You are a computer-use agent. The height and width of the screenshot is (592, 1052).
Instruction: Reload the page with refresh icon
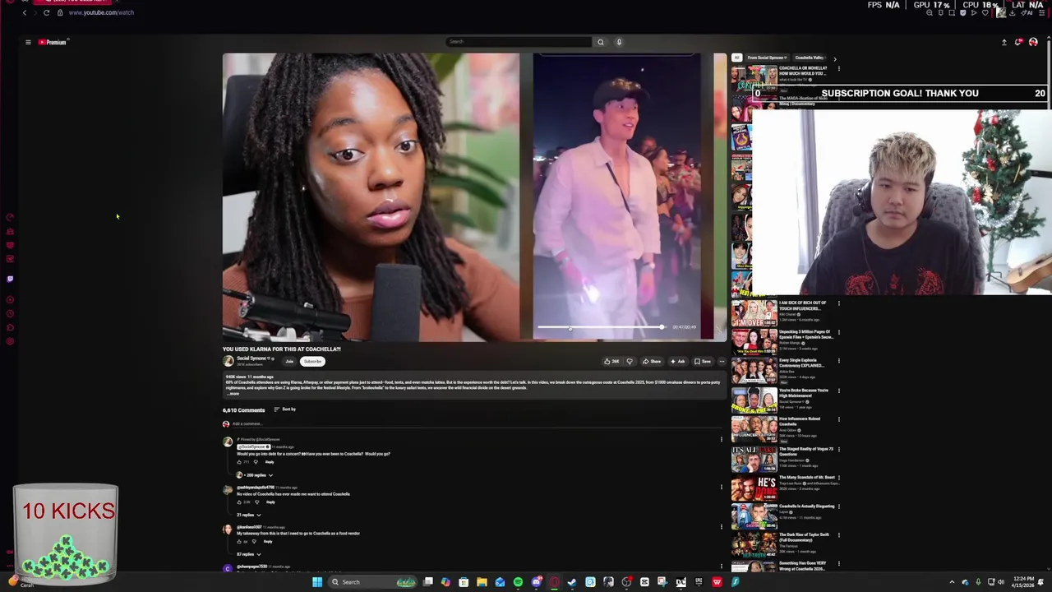pos(46,12)
